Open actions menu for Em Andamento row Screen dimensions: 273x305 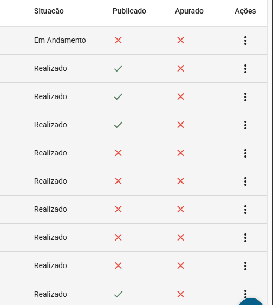point(245,41)
